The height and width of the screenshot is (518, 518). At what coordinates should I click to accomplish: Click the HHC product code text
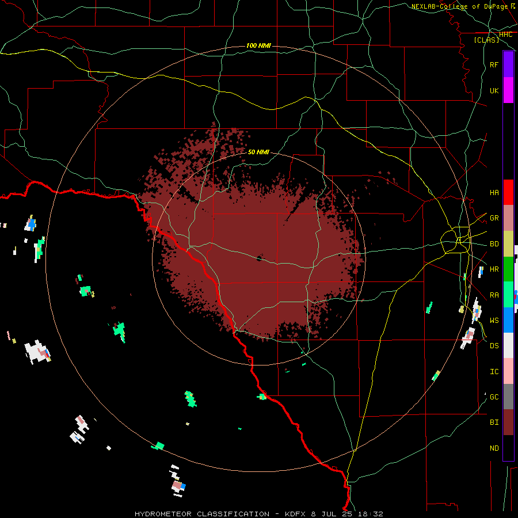(x=505, y=35)
